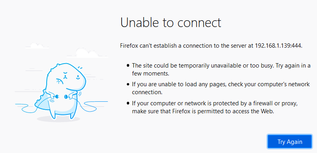Click the first bullet point dot
317x153 pixels.
(x=128, y=66)
